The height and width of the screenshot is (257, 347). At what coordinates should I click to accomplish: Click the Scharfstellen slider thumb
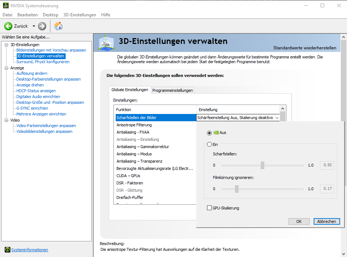tap(263, 165)
